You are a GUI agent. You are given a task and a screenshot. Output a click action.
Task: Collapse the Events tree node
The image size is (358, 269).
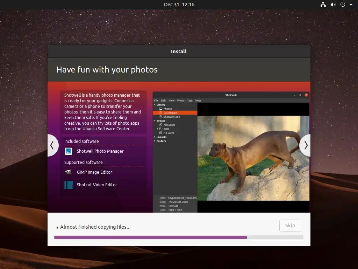click(x=155, y=121)
